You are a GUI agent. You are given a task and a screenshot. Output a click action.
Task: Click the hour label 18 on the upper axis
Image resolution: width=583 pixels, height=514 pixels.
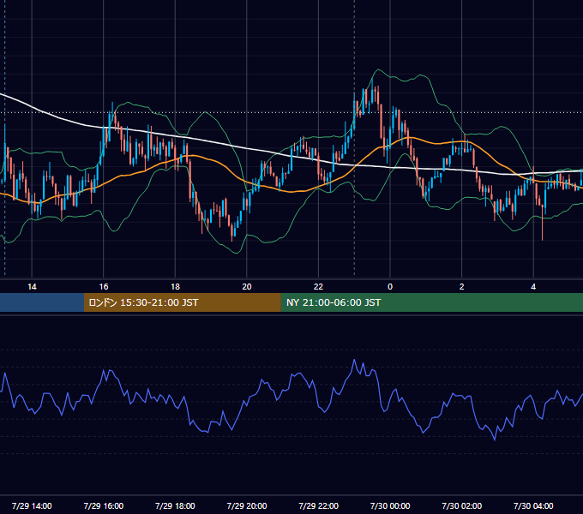tap(175, 287)
